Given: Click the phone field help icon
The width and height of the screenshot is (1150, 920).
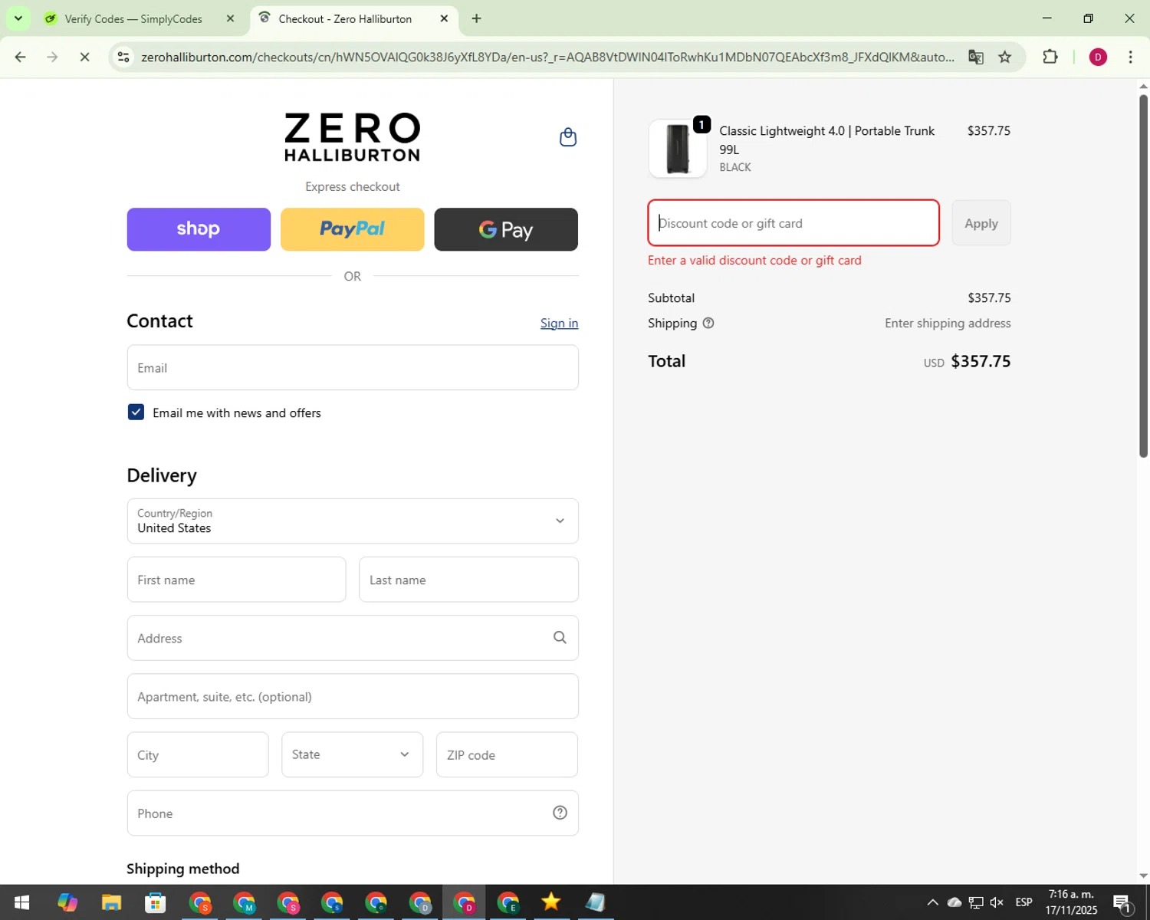Looking at the screenshot, I should point(560,813).
